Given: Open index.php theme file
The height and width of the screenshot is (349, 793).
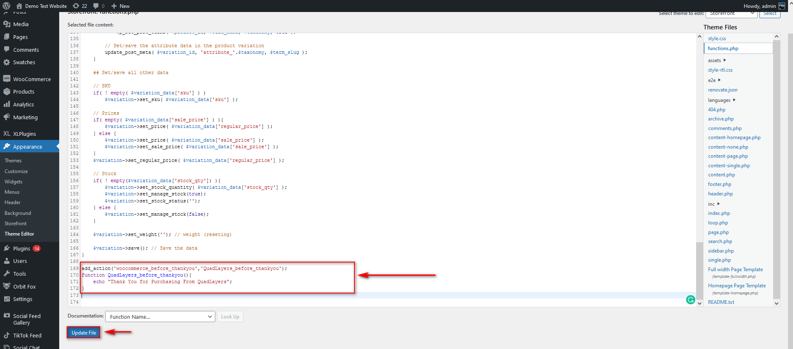Looking at the screenshot, I should coord(719,213).
